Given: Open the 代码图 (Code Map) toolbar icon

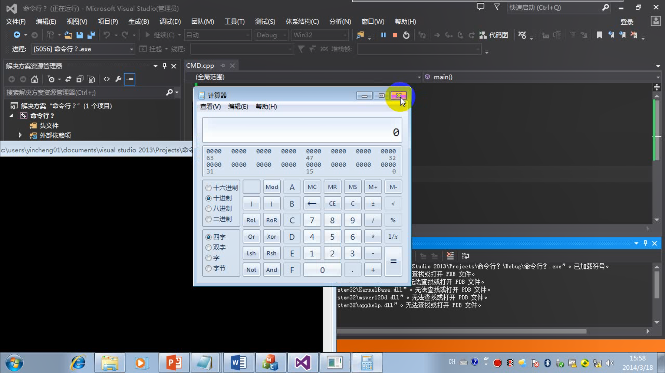Looking at the screenshot, I should pos(493,35).
